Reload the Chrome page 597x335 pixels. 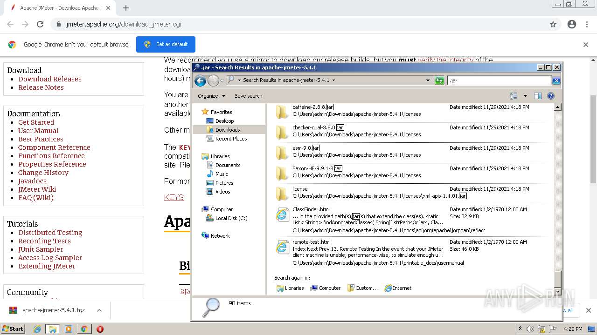point(40,24)
